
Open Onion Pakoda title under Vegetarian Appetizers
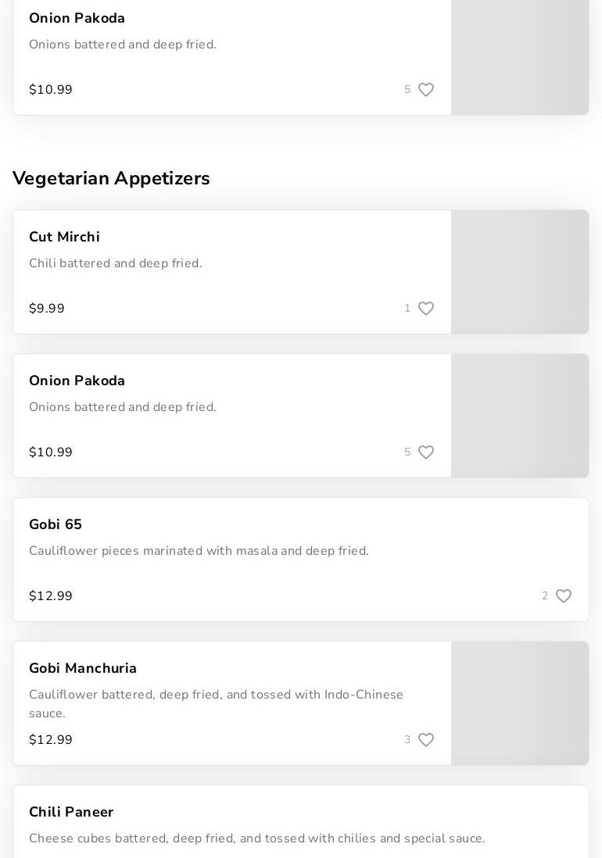(x=77, y=381)
